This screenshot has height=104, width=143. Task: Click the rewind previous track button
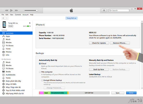(6, 10)
